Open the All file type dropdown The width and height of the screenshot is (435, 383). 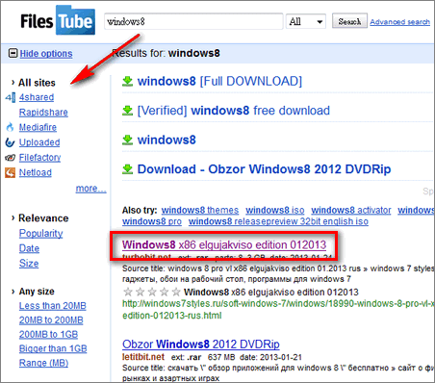pos(306,21)
